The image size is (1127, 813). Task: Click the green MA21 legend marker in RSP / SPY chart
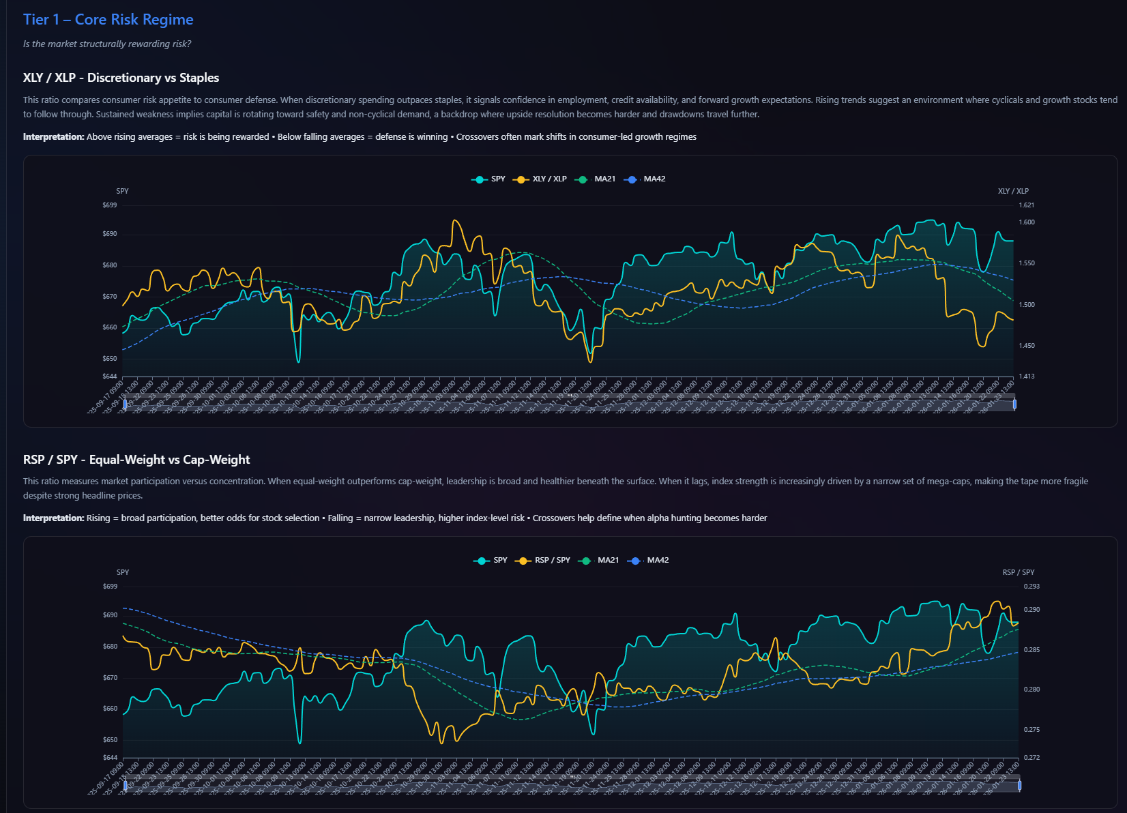[x=585, y=561]
